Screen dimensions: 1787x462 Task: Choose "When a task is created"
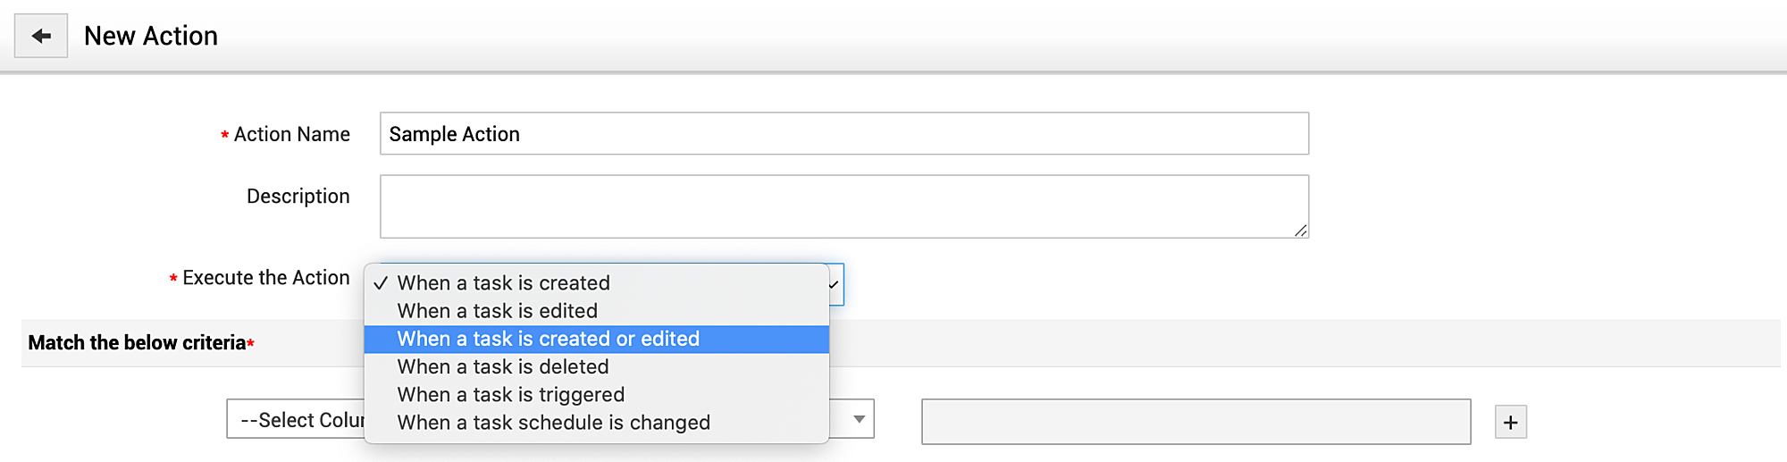point(504,283)
